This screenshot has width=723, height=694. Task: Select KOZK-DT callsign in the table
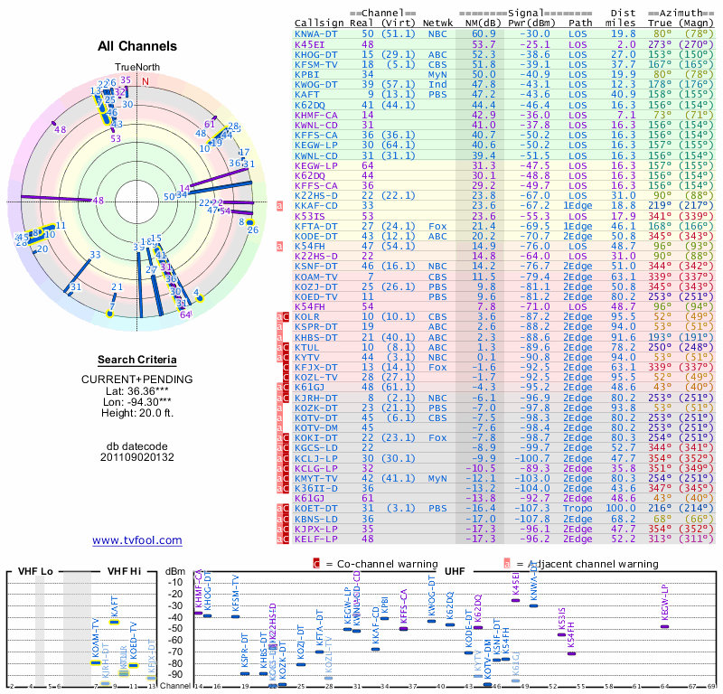[x=315, y=408]
